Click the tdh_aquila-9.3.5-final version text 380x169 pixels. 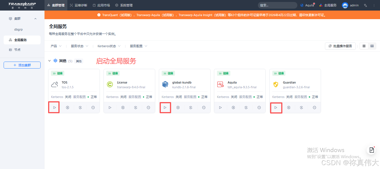[x=242, y=87]
